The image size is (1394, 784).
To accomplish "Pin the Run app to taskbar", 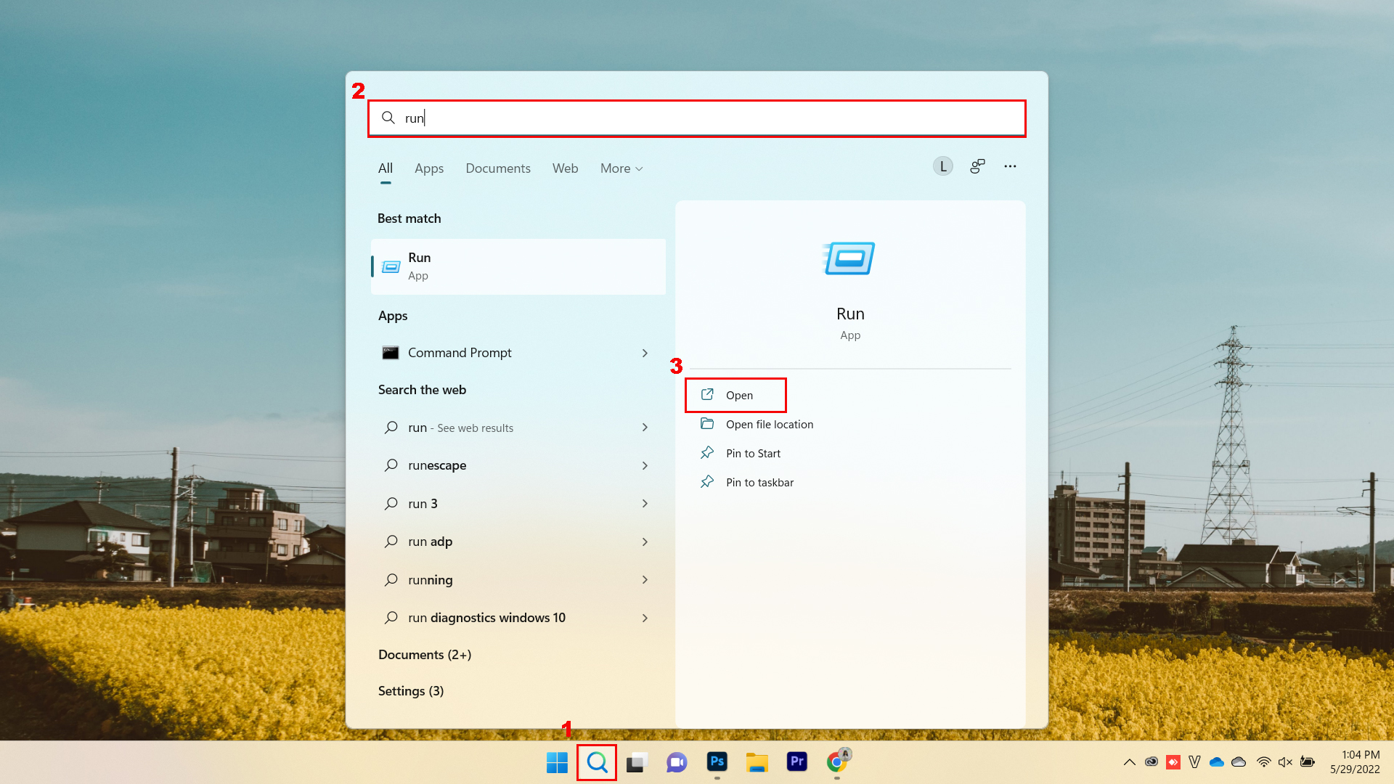I will tap(759, 481).
